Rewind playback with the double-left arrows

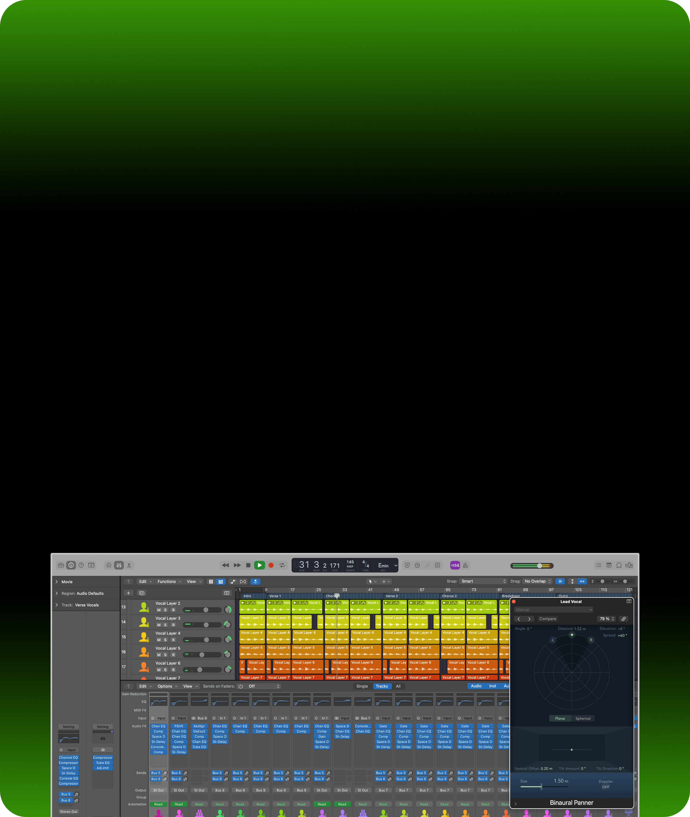pyautogui.click(x=225, y=565)
